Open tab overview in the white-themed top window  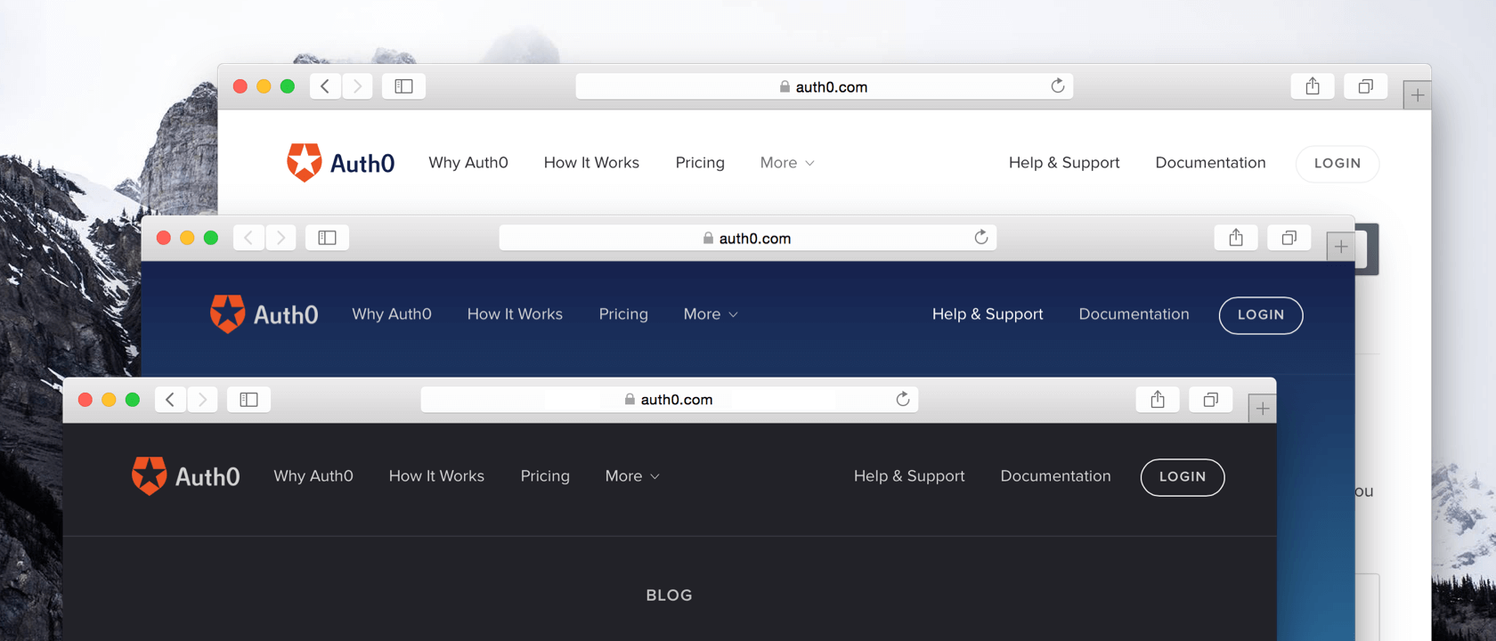(1365, 86)
